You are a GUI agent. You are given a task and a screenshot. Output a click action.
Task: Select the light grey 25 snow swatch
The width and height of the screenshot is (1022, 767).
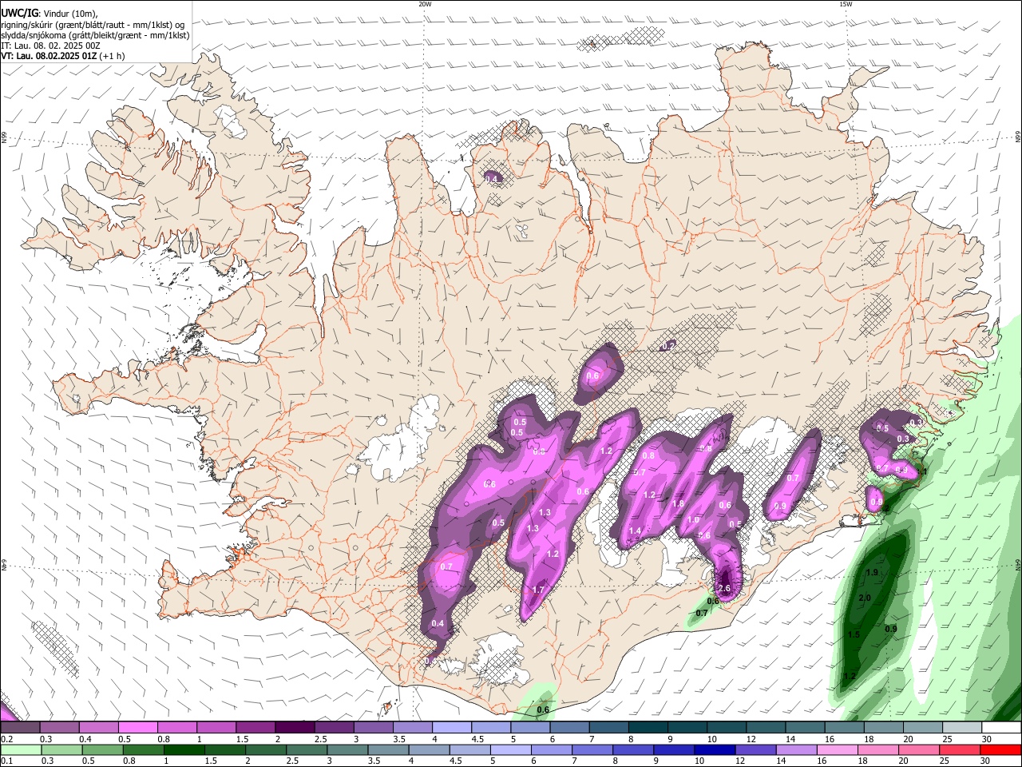click(x=962, y=727)
